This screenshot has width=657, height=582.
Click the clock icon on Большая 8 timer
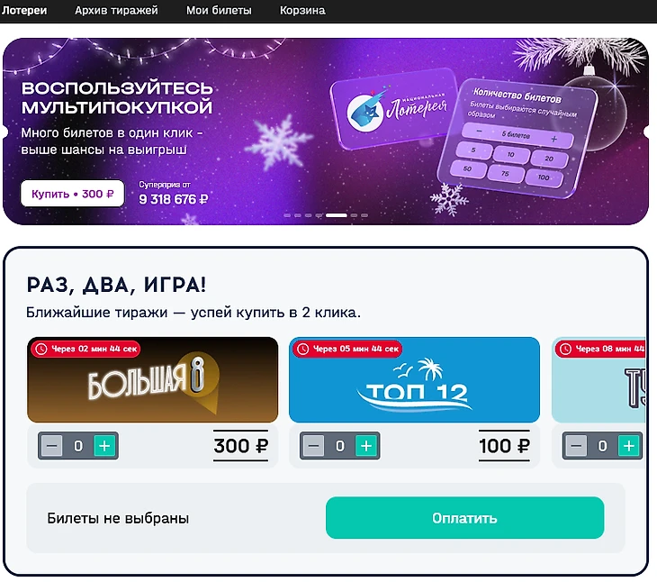(41, 349)
